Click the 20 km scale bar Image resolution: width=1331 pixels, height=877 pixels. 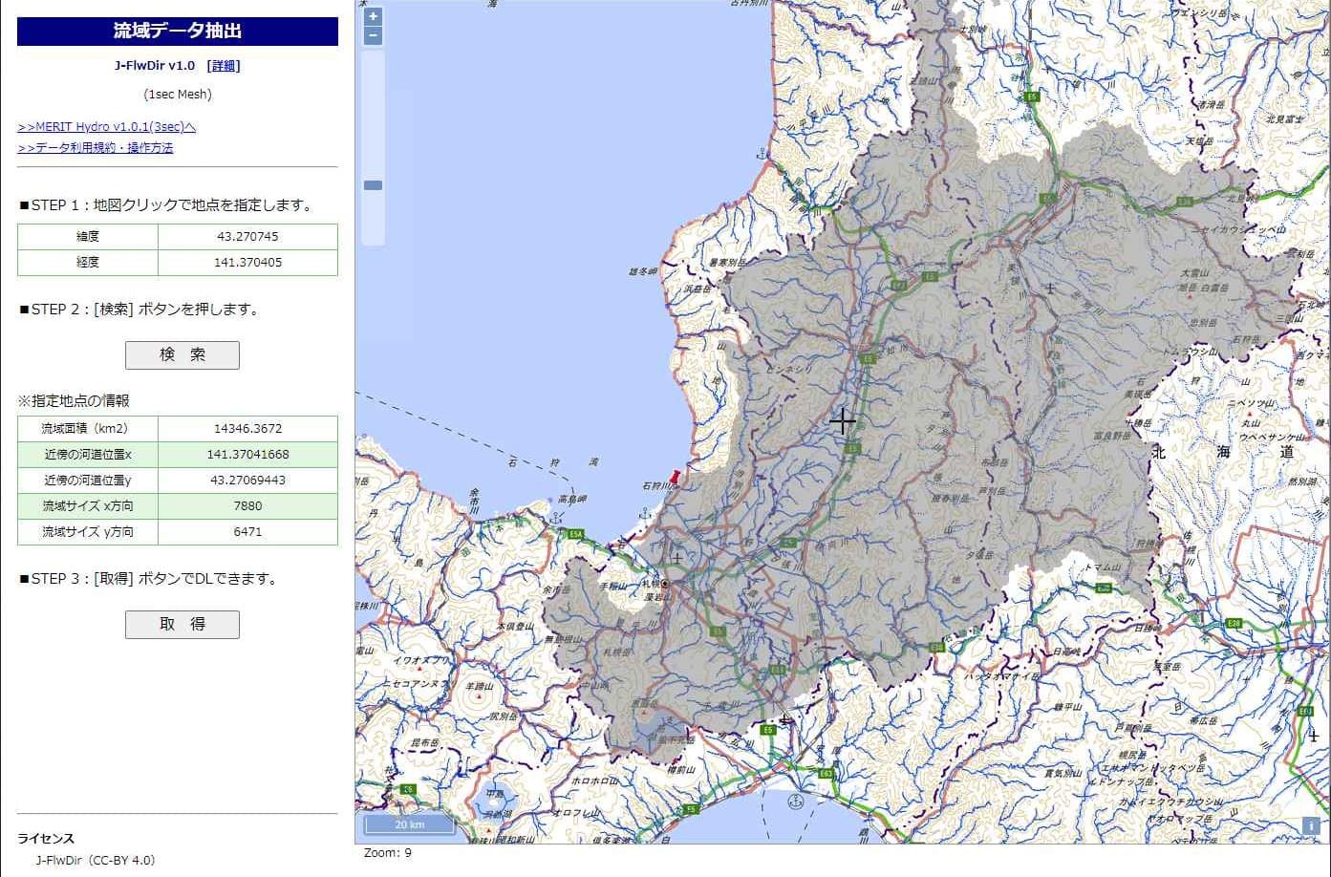[409, 824]
